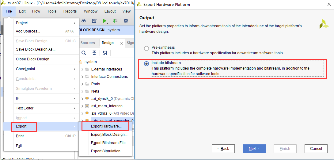
Task: Choose Save Block Design As
Action: pyautogui.click(x=41, y=49)
